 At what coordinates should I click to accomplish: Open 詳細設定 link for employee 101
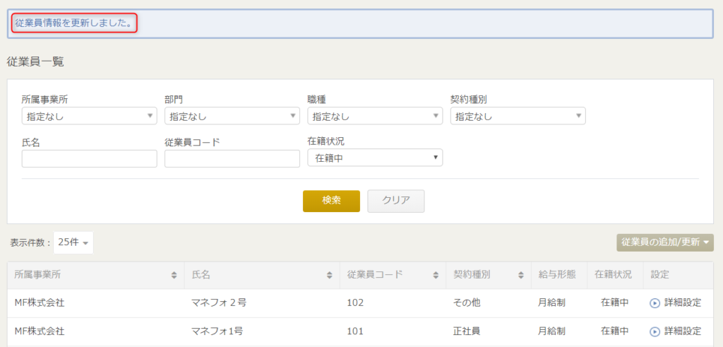(683, 331)
